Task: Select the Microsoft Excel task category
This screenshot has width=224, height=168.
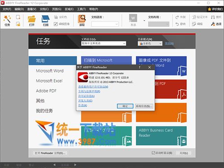Action: (x=49, y=81)
